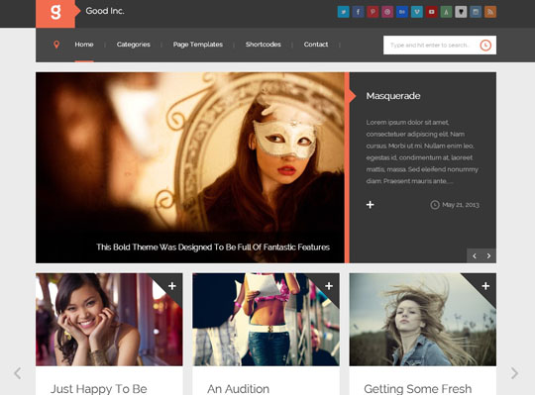Screen dimensions: 535x395
Task: Advance the post carousel with right arrow
Action: click(514, 373)
